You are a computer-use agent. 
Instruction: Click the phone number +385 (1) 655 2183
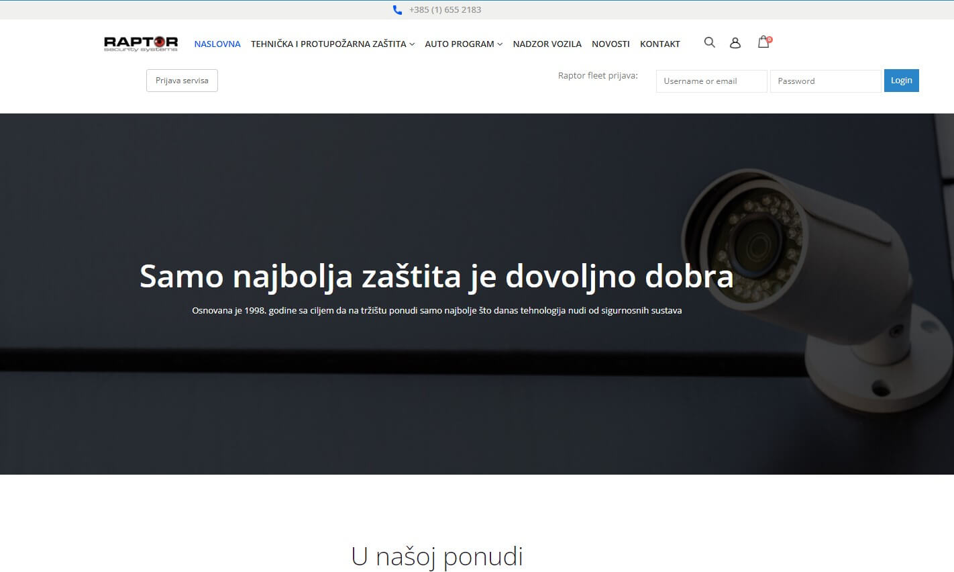[x=445, y=10]
